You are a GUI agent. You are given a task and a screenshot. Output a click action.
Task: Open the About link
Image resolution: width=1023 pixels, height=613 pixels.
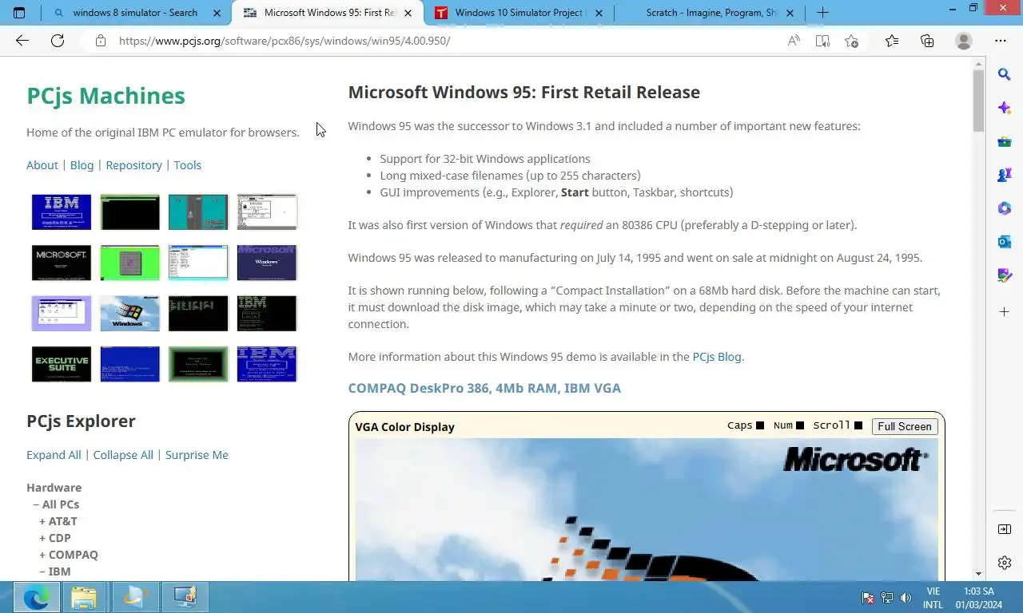pos(42,165)
